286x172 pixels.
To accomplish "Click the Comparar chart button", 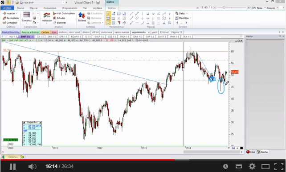I will (10, 23).
